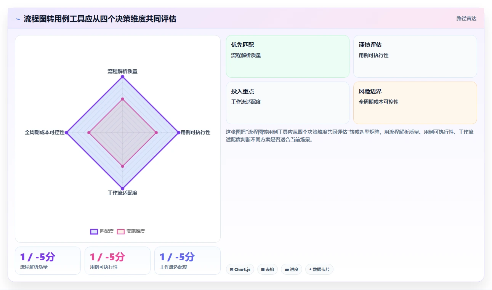Click the radar point at 流程解析质量 axis top

[x=122, y=77]
